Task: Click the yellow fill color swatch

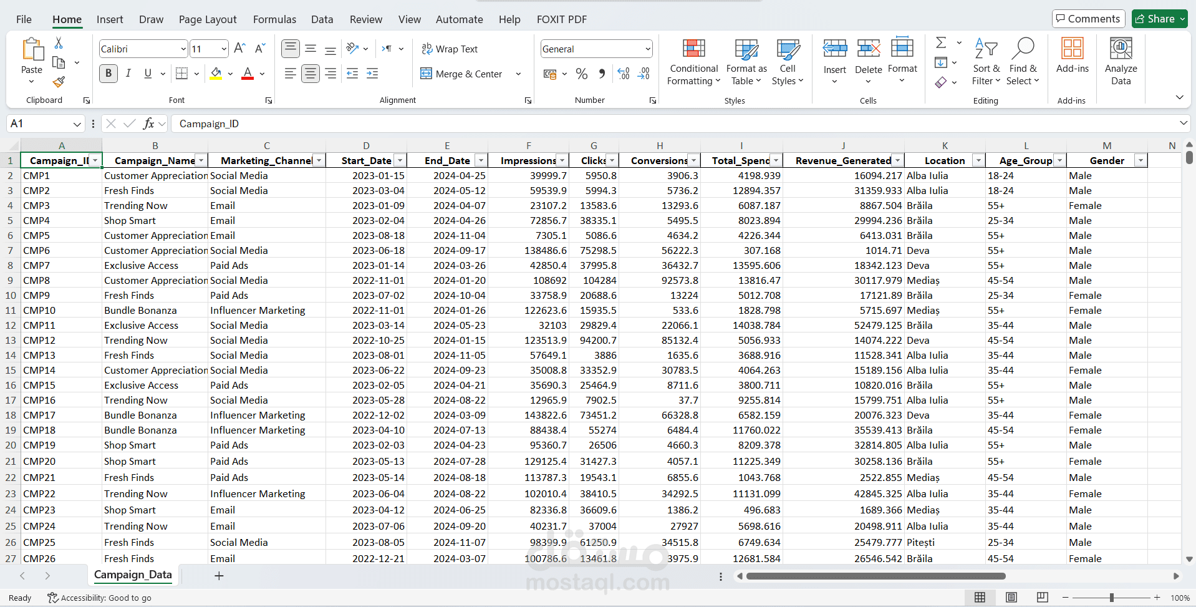Action: [x=216, y=74]
